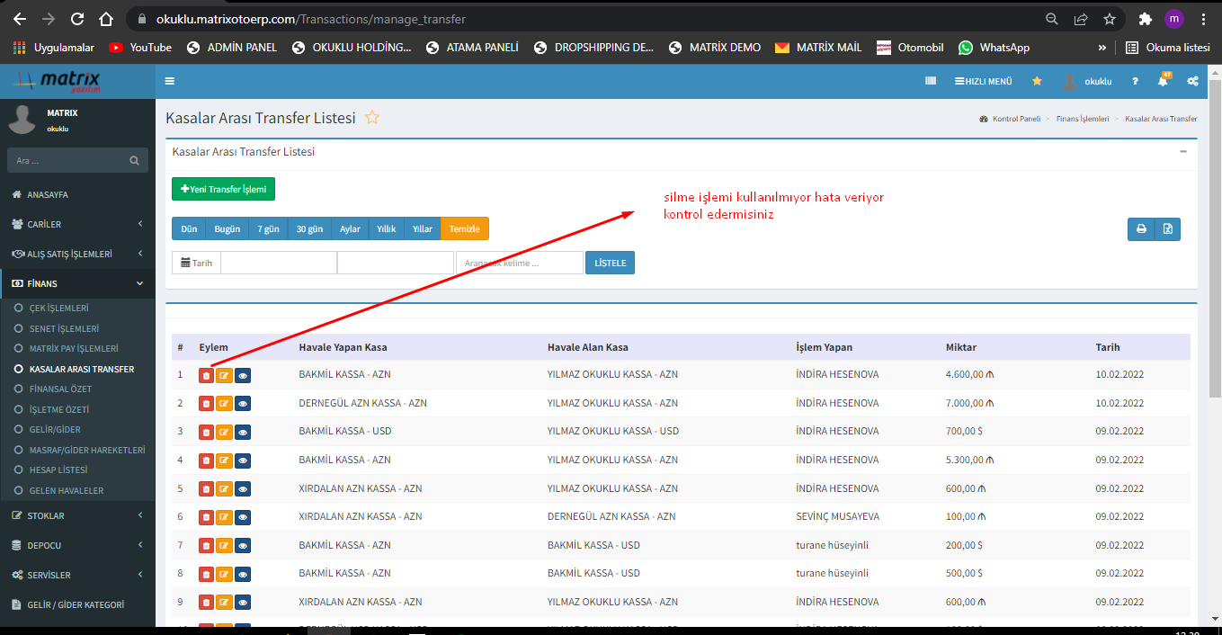This screenshot has height=635, width=1222.
Task: Open the notifications bell icon
Action: point(1163,81)
